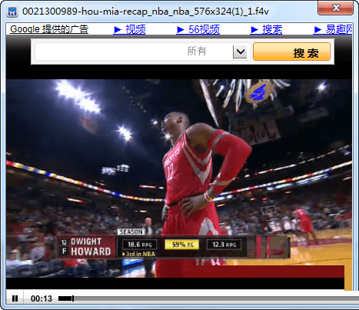Open the 搜索 ad link
359x310 pixels.
(x=272, y=29)
